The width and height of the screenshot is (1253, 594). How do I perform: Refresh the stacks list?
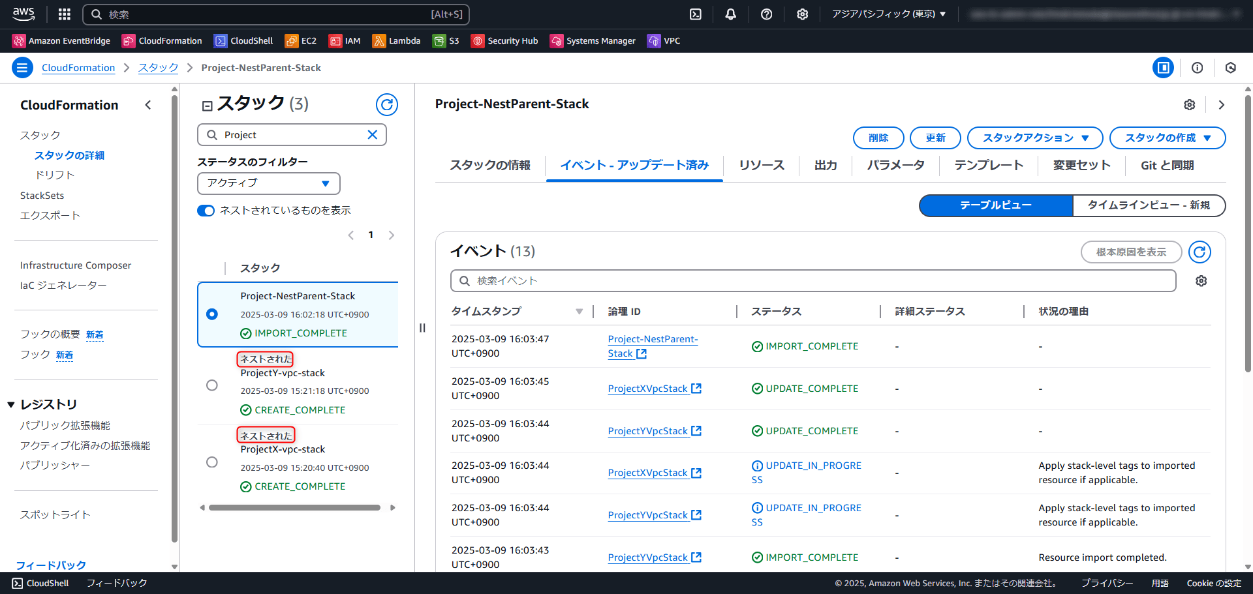[x=387, y=104]
